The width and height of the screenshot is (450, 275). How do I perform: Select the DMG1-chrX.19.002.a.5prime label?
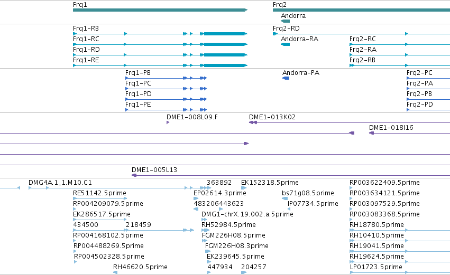247,214
